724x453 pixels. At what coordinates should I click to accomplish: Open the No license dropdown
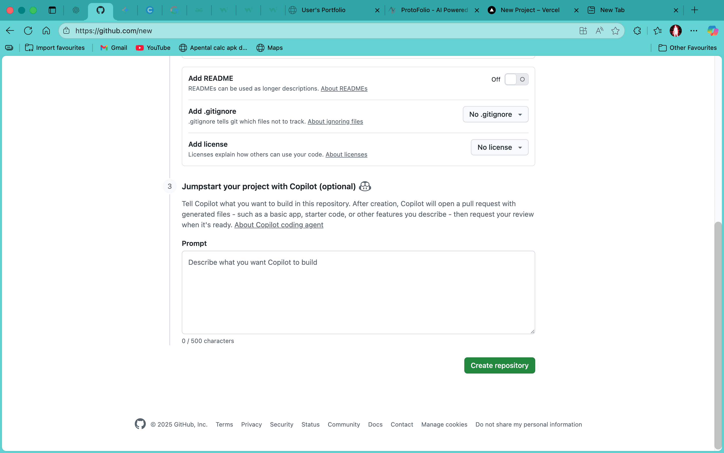pos(500,147)
